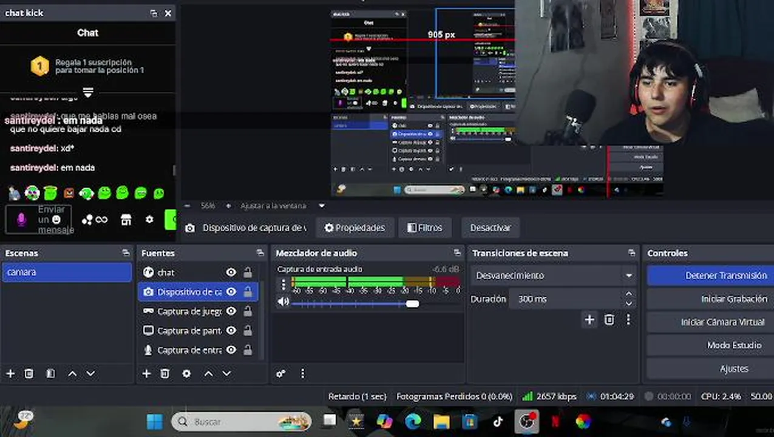Screen dimensions: 774x437
Task: Open the Desvanecimiento transition dropdown
Action: [554, 276]
